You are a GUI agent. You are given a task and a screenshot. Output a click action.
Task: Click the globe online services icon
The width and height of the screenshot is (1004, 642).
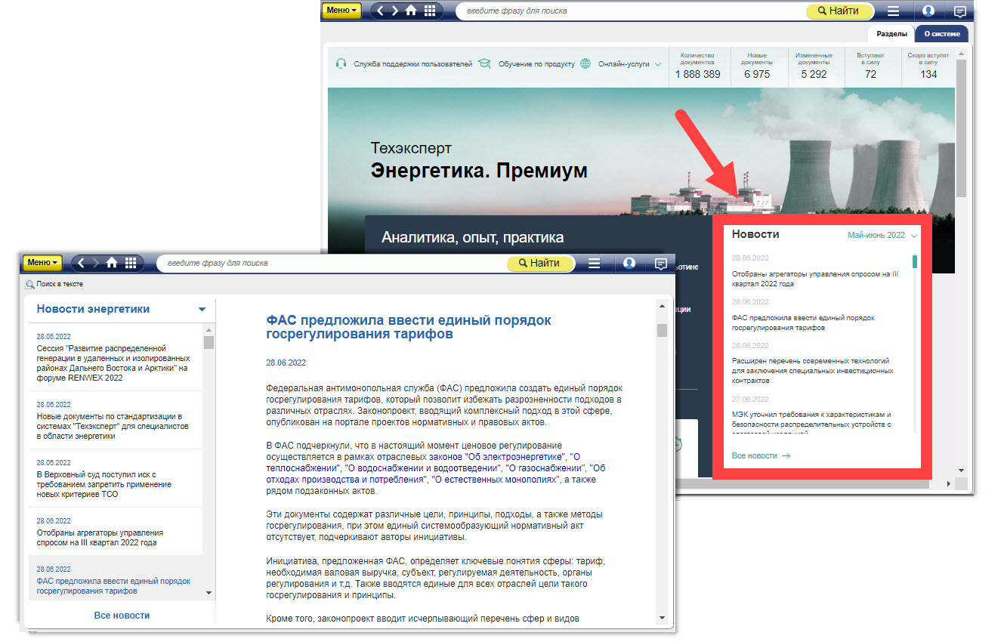pos(585,64)
